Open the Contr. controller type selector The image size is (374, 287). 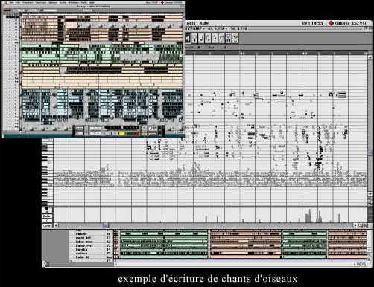click(x=47, y=225)
